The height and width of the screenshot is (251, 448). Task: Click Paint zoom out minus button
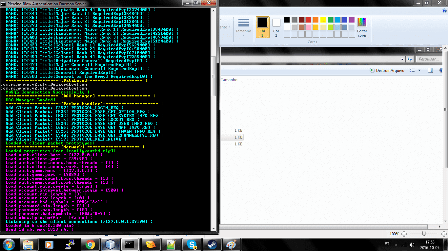(404, 234)
